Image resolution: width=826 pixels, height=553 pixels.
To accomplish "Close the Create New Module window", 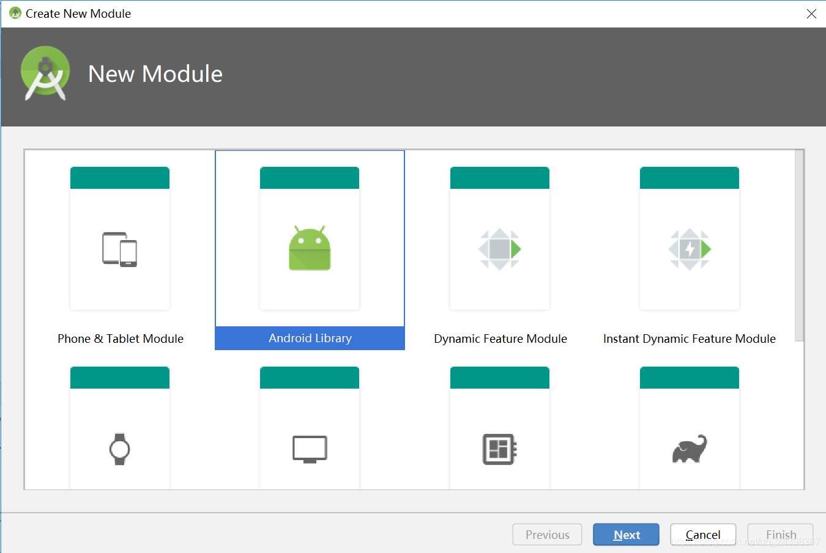I will 811,13.
